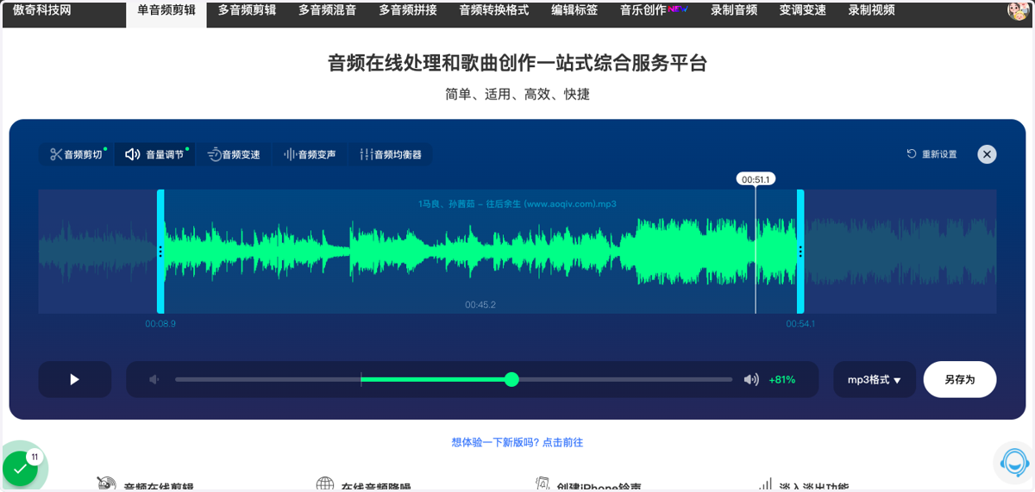Viewport: 1035px width, 492px height.
Task: Open the 音频均衡器 equalizer tool
Action: (x=391, y=155)
